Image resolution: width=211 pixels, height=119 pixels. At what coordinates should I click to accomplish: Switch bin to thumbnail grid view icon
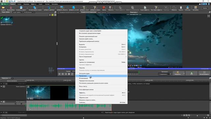pyautogui.click(x=55, y=15)
